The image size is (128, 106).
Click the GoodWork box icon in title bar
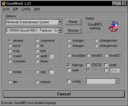pos(4,3)
